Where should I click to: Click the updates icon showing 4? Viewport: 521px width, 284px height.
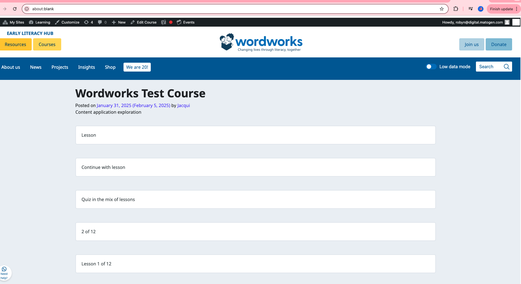click(x=88, y=22)
